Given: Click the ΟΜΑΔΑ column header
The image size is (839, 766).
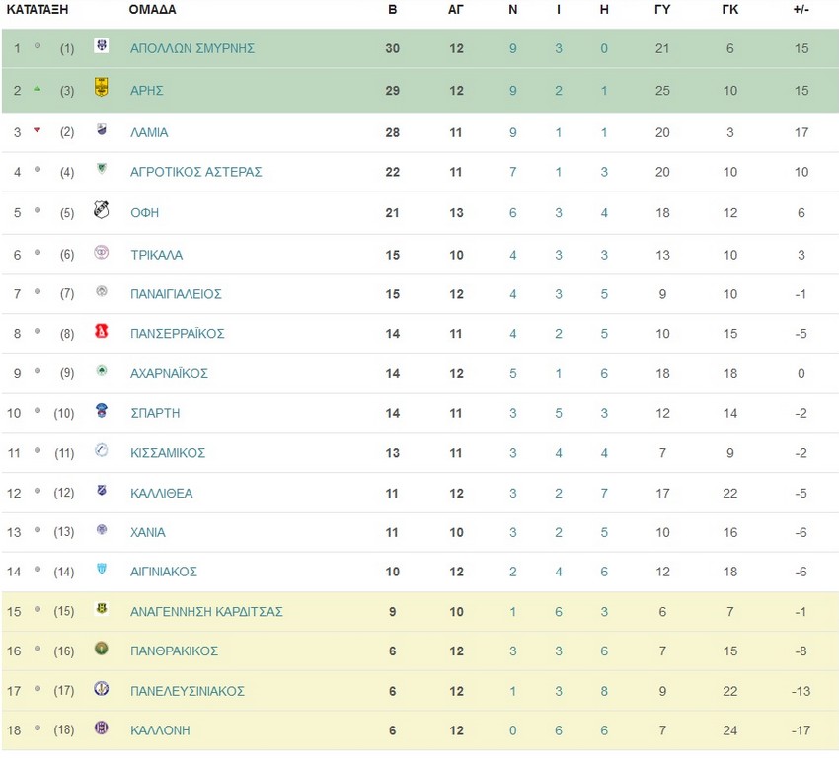Looking at the screenshot, I should [152, 10].
